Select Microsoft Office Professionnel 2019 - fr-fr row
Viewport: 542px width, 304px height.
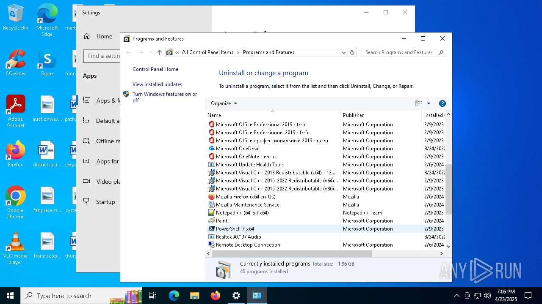click(325, 133)
